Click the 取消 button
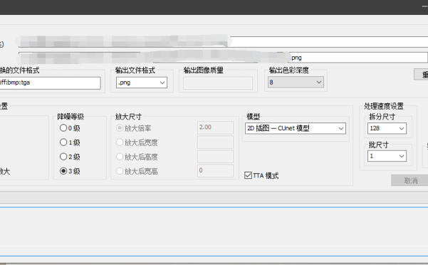Image resolution: width=428 pixels, height=265 pixels. [x=409, y=180]
